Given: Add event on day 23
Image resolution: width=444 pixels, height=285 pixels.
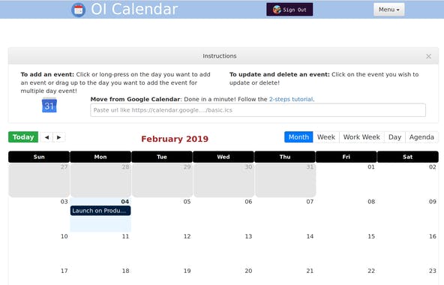Looking at the screenshot, I should pos(408,276).
